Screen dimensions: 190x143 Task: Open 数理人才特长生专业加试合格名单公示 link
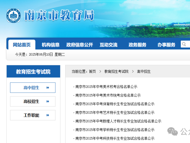pyautogui.click(x=118, y=121)
